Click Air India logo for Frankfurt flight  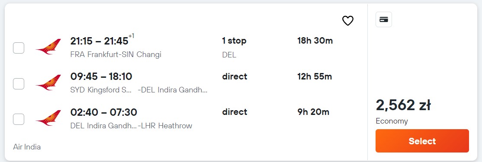[x=48, y=47]
